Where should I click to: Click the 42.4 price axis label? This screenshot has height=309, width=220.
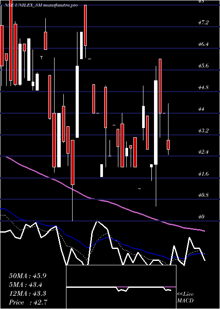pos(203,152)
